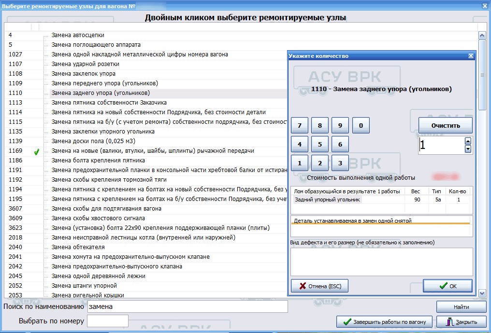Click the list's vertical scrollbar thumb
The height and width of the screenshot is (333, 491).
(x=482, y=75)
